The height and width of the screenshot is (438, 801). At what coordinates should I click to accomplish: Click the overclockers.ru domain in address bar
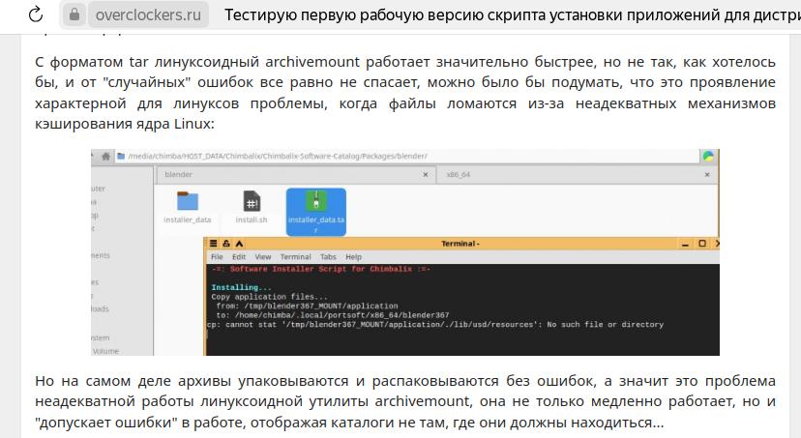click(148, 15)
